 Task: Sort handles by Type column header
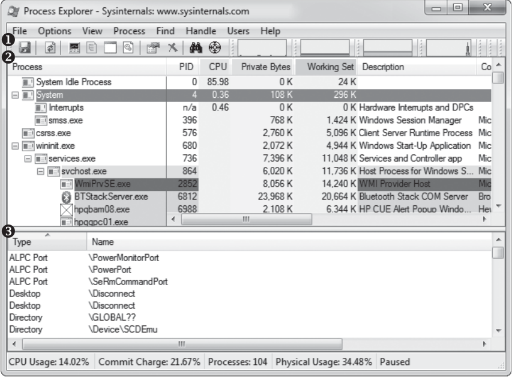[47, 242]
